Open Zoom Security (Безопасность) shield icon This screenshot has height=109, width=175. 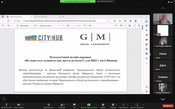pos(48,104)
